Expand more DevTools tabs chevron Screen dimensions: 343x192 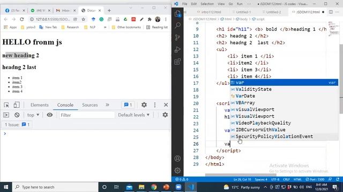[x=107, y=105]
